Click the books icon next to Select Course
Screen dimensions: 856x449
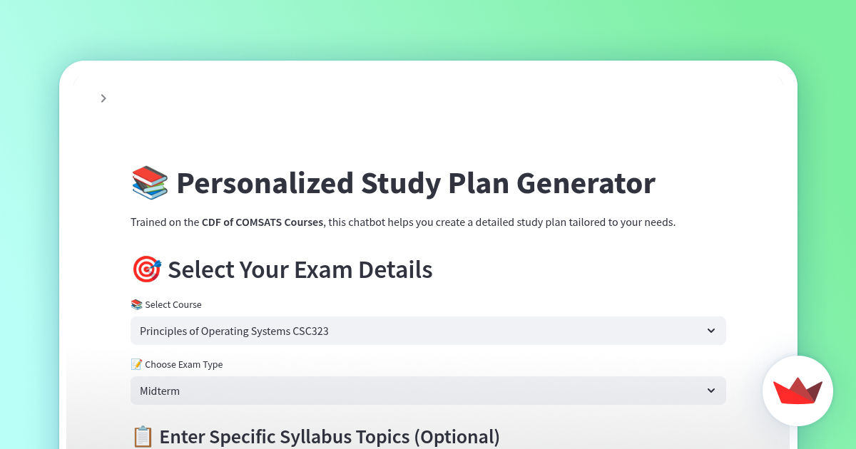pyautogui.click(x=136, y=304)
